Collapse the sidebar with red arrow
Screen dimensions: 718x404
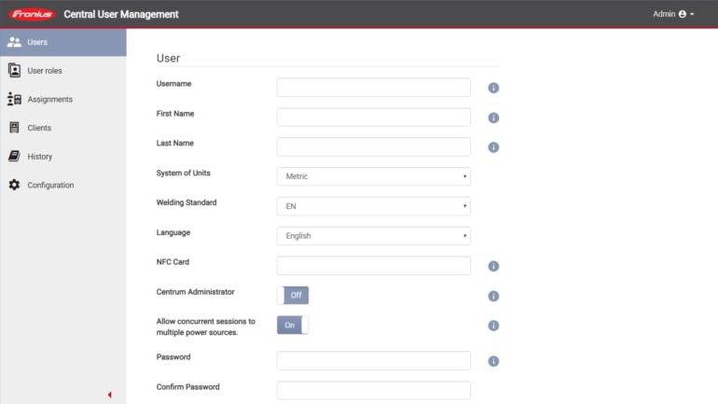click(109, 395)
